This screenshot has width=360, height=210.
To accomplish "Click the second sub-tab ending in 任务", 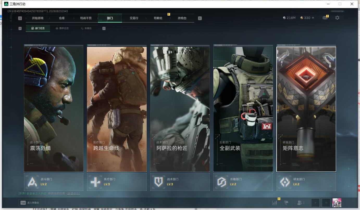I will coord(62,28).
